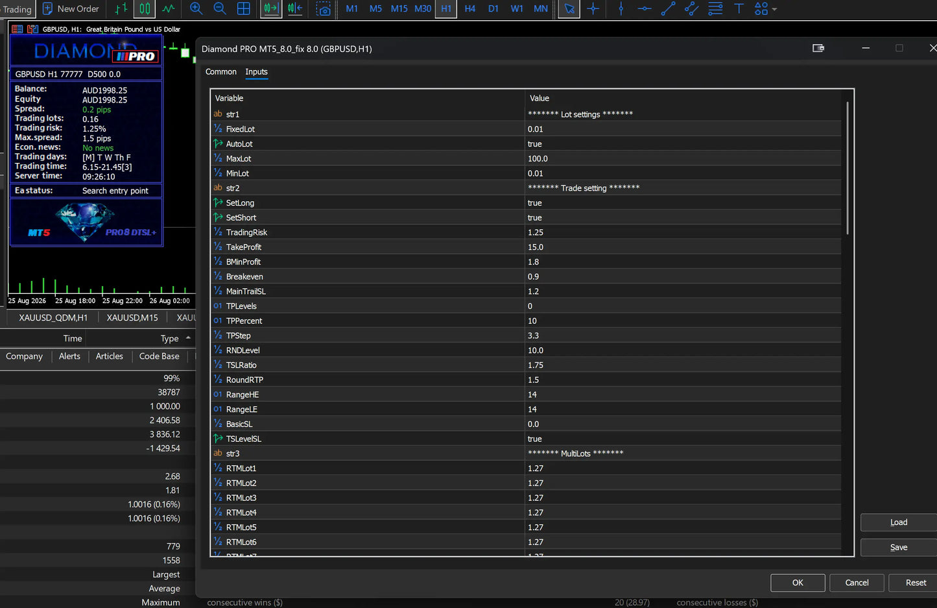Zoom out on the chart
The height and width of the screenshot is (608, 937).
coord(220,9)
